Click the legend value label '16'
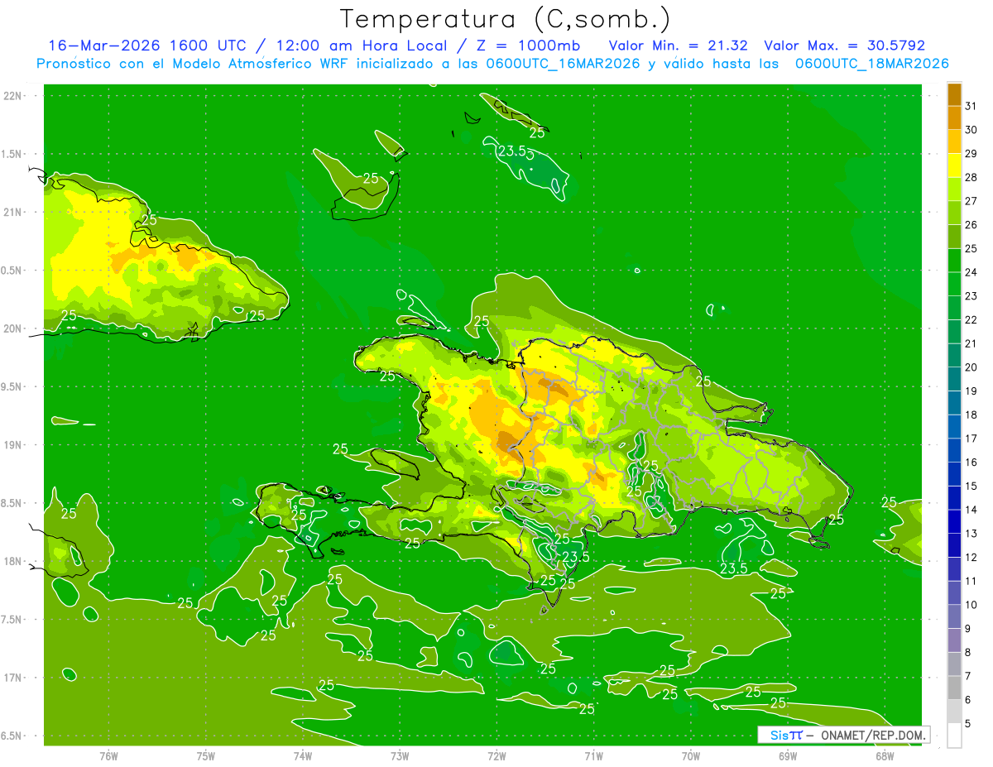This screenshot has height=767, width=993. (971, 463)
